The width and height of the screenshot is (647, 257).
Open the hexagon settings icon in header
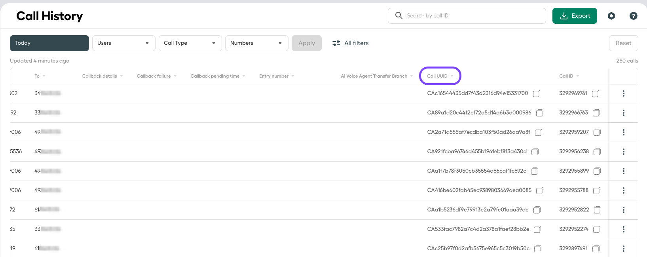[x=611, y=16]
